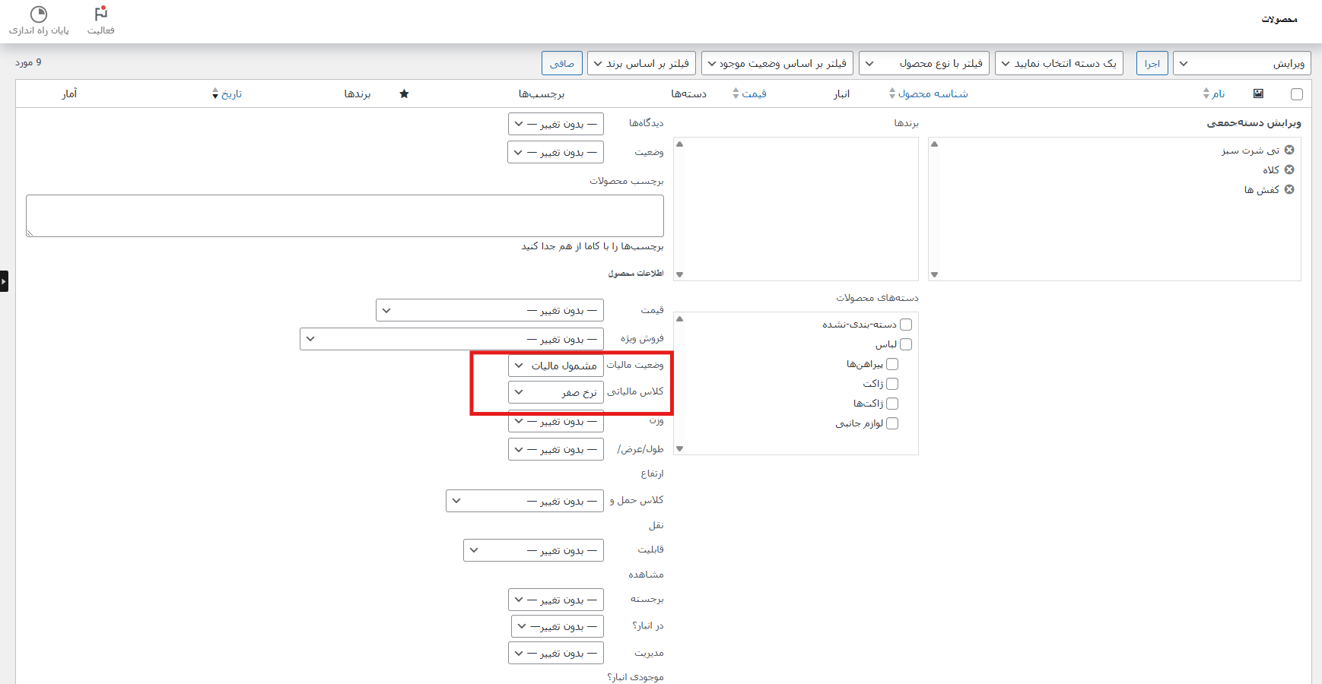1322x684 pixels.
Task: Click the image thumbnail column header icon
Action: [1258, 93]
